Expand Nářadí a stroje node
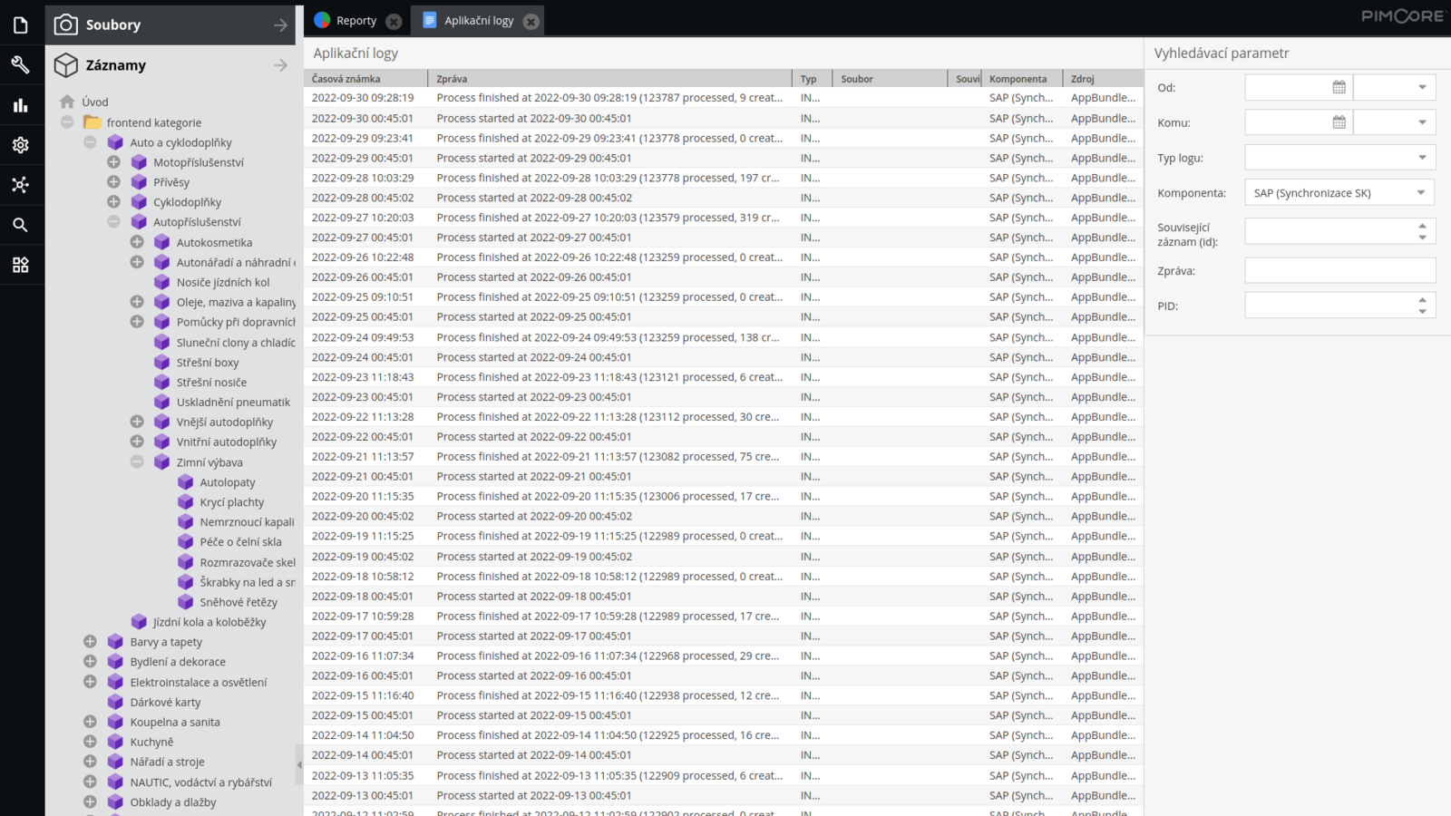The width and height of the screenshot is (1451, 816). click(x=90, y=762)
